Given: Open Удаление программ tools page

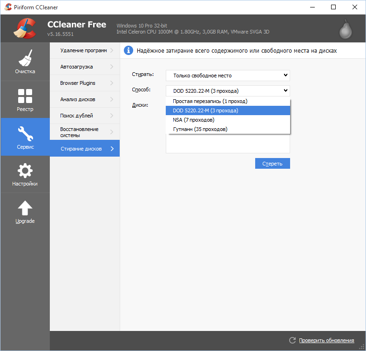Looking at the screenshot, I should tap(85, 50).
